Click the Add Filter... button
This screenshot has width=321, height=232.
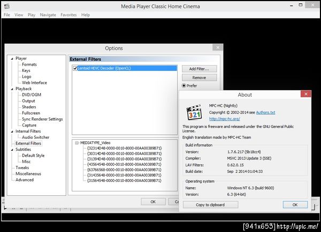pos(199,69)
